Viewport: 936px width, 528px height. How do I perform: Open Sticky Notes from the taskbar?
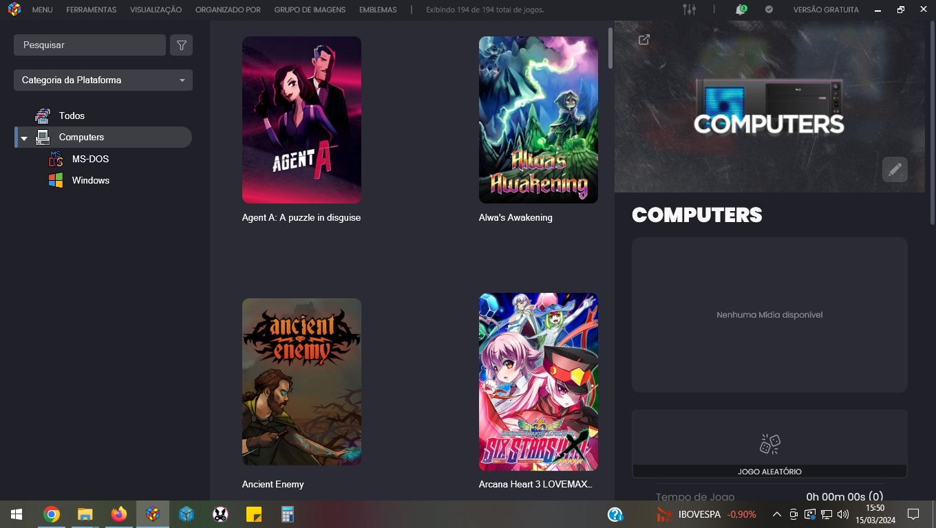click(254, 514)
